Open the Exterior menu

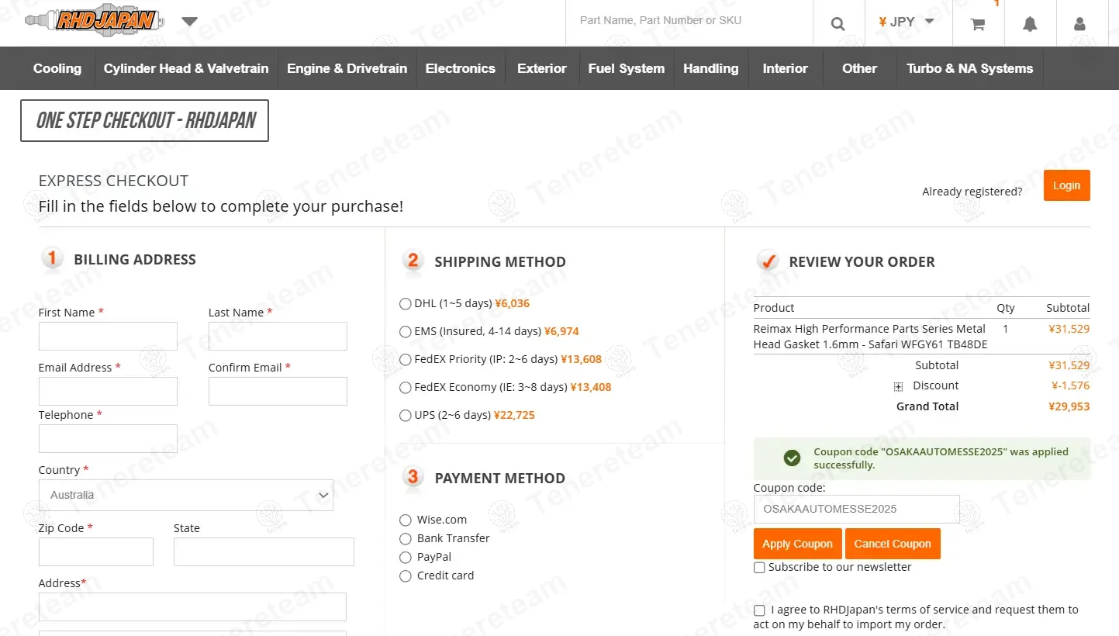point(542,68)
